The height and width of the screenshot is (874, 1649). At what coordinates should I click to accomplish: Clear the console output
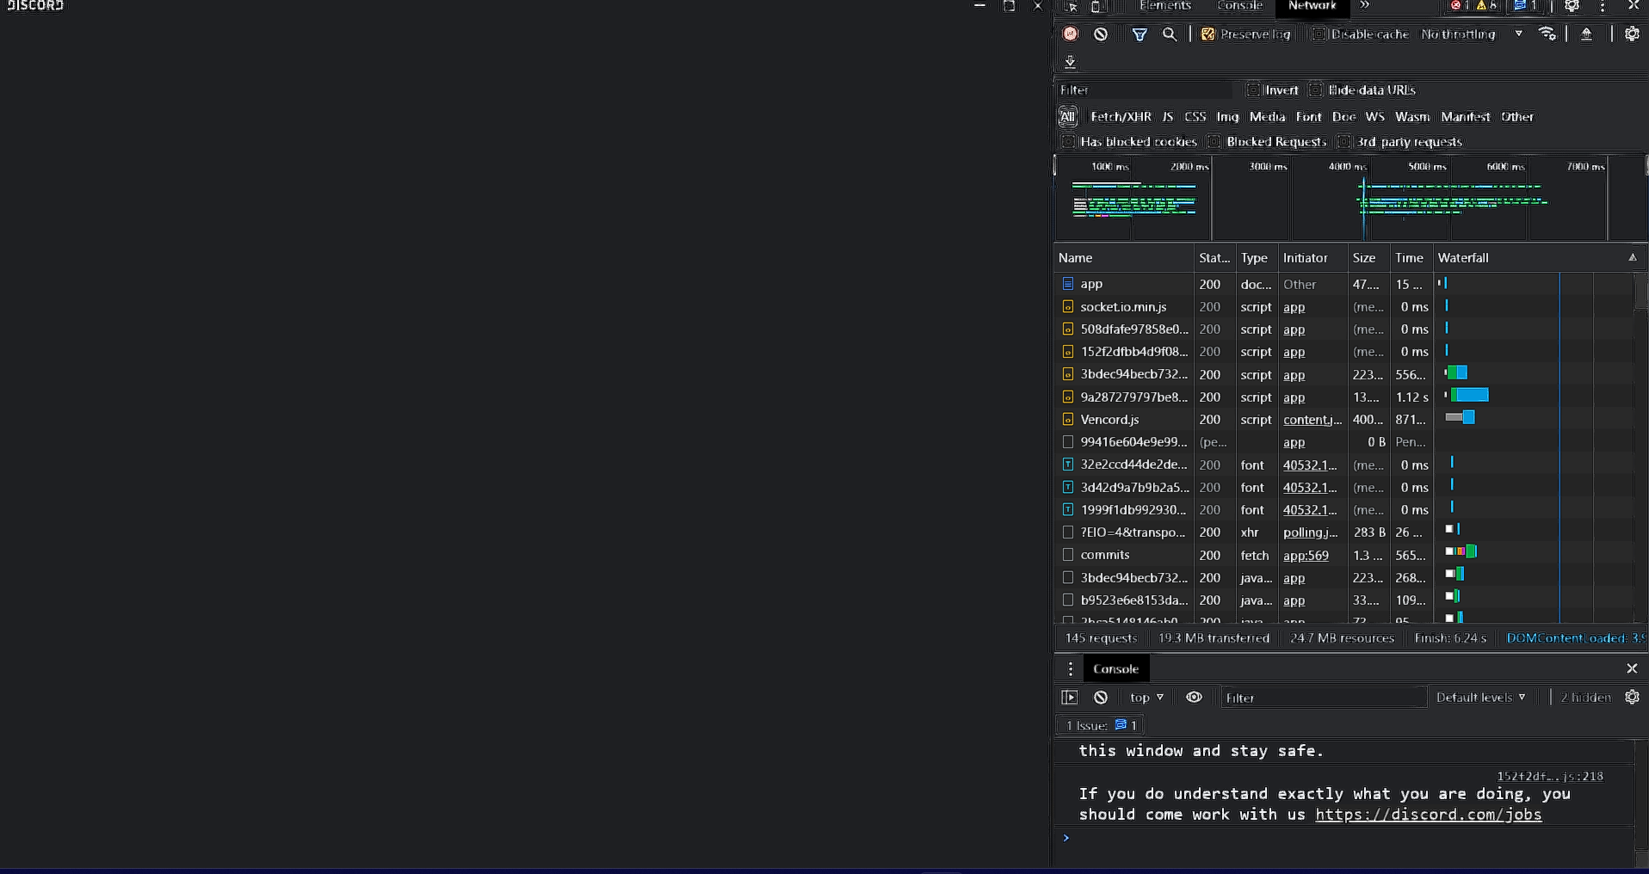1101,697
